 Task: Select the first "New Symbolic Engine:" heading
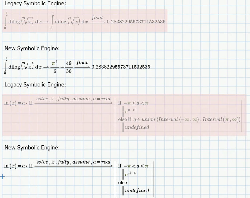pyautogui.click(x=32, y=48)
